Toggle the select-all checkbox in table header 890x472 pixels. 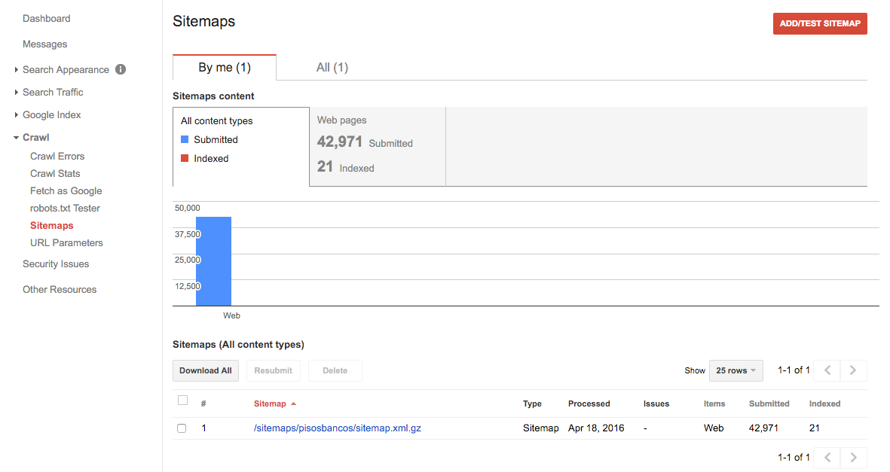[x=182, y=400]
